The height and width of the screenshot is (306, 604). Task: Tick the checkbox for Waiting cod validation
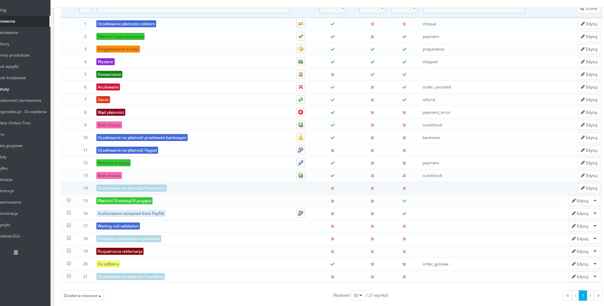click(69, 225)
